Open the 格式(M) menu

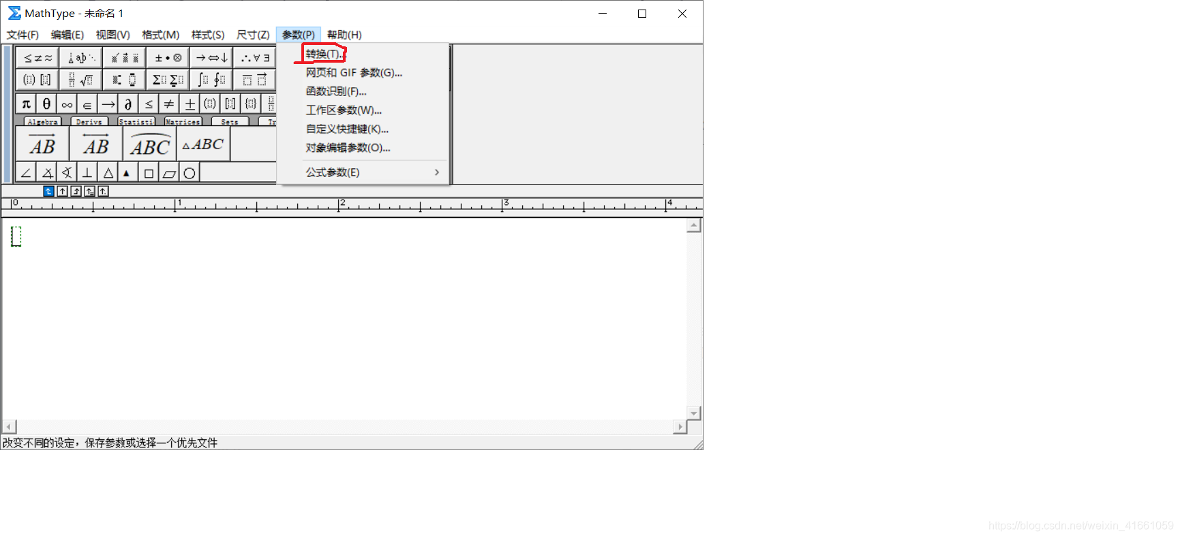[x=160, y=35]
